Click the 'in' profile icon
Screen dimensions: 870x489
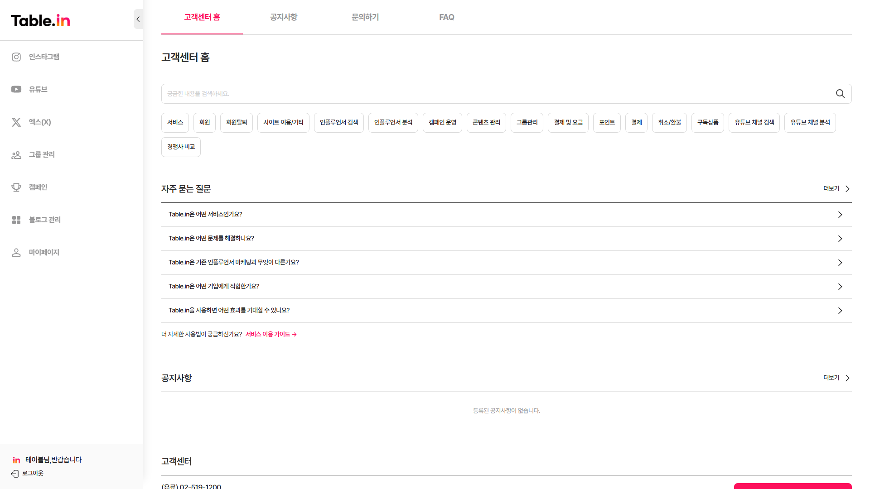click(16, 460)
